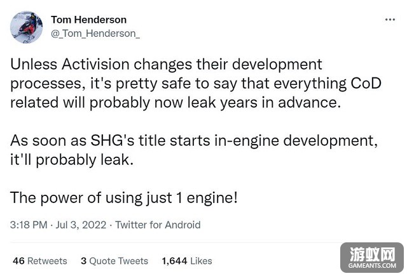Image resolution: width=407 pixels, height=276 pixels.
Task: Click 'it'll probably leak.' text line
Action: coord(72,160)
